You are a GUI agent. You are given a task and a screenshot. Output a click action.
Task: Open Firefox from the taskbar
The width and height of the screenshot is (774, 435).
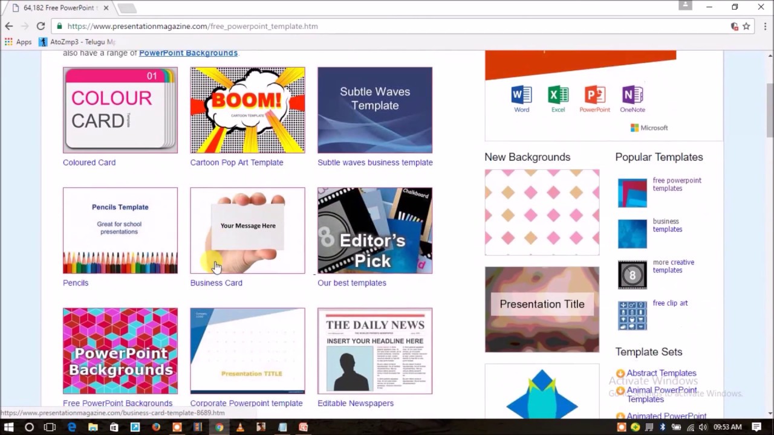(155, 427)
